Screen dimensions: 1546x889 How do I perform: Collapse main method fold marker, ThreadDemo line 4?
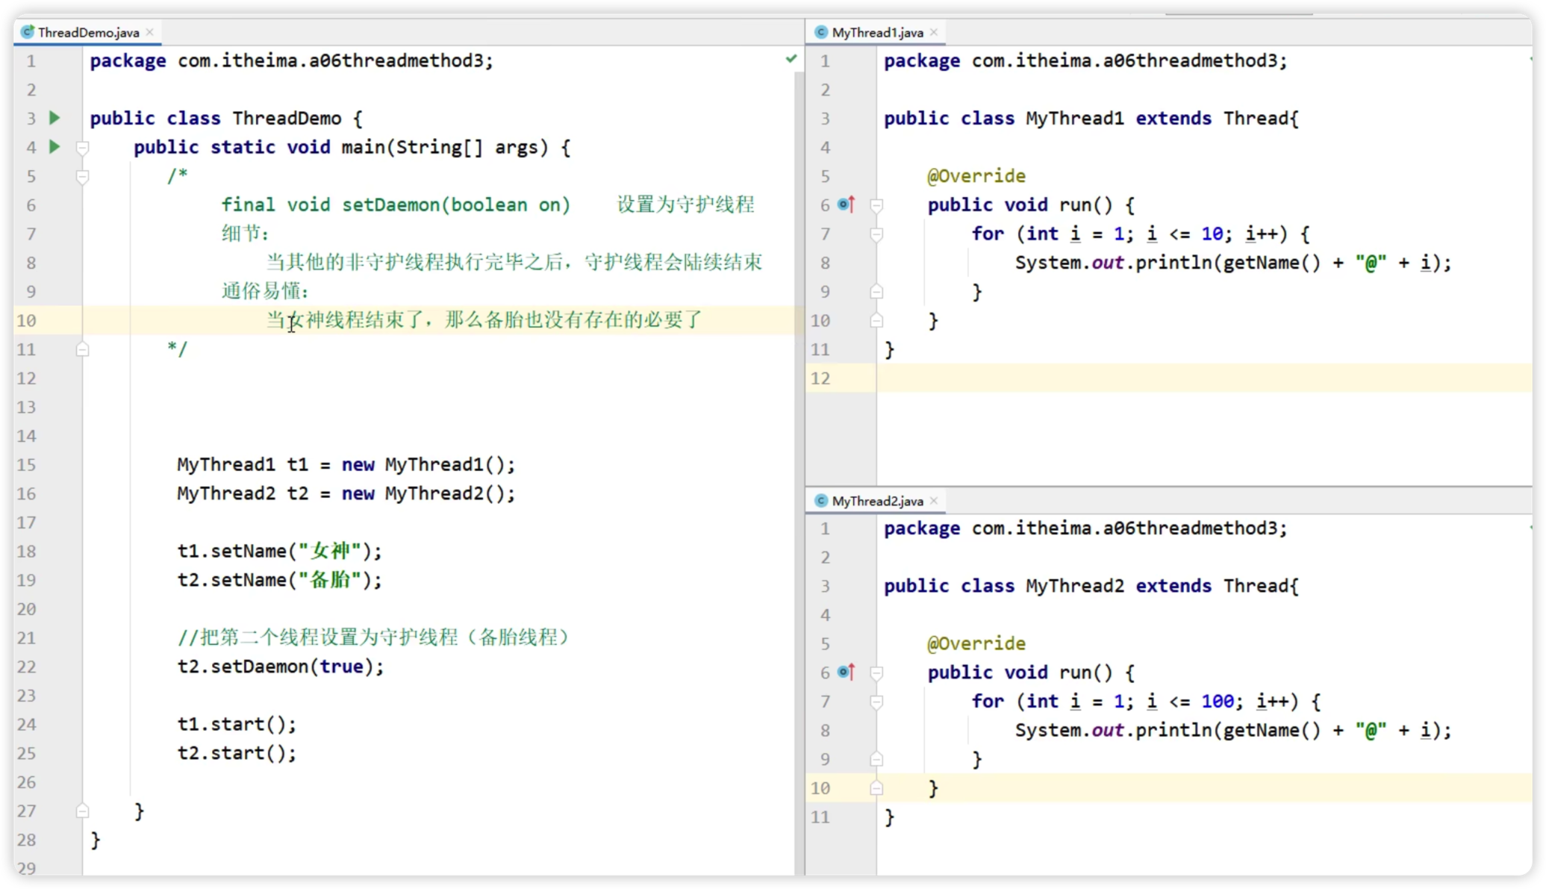[83, 148]
